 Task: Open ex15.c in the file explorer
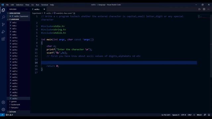15,53
